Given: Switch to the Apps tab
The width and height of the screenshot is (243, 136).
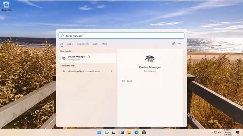Looking at the screenshot, I should [70, 44].
